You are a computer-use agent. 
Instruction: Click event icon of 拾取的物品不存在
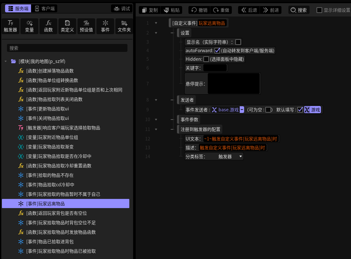21,175
